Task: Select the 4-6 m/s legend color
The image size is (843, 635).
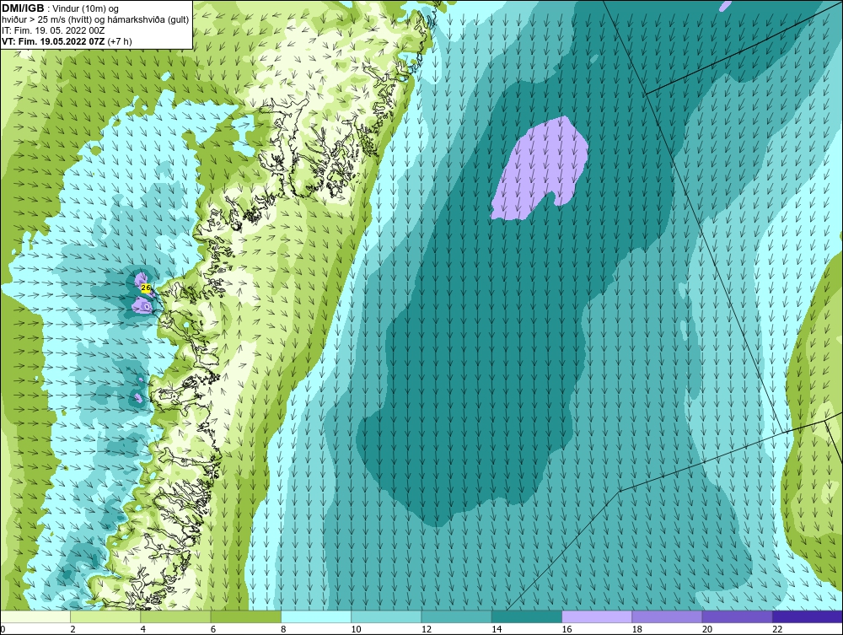Action: coord(175,616)
